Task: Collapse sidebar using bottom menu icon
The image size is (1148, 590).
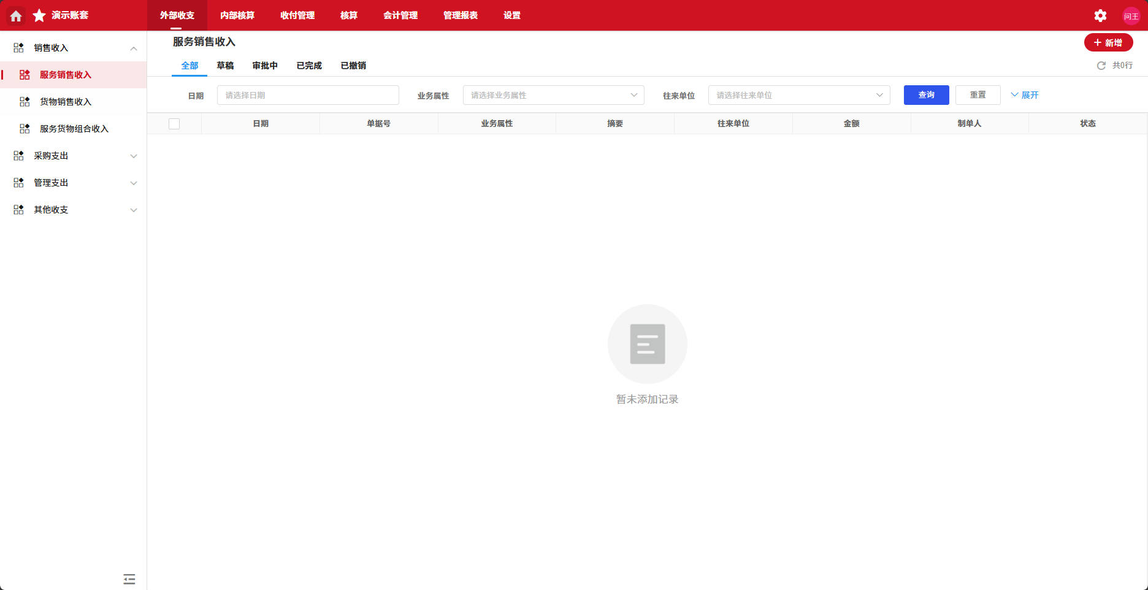Action: pos(129,579)
